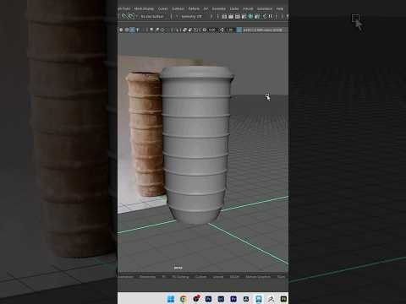
Task: Click the third render icon on status line
Action: tap(237, 17)
